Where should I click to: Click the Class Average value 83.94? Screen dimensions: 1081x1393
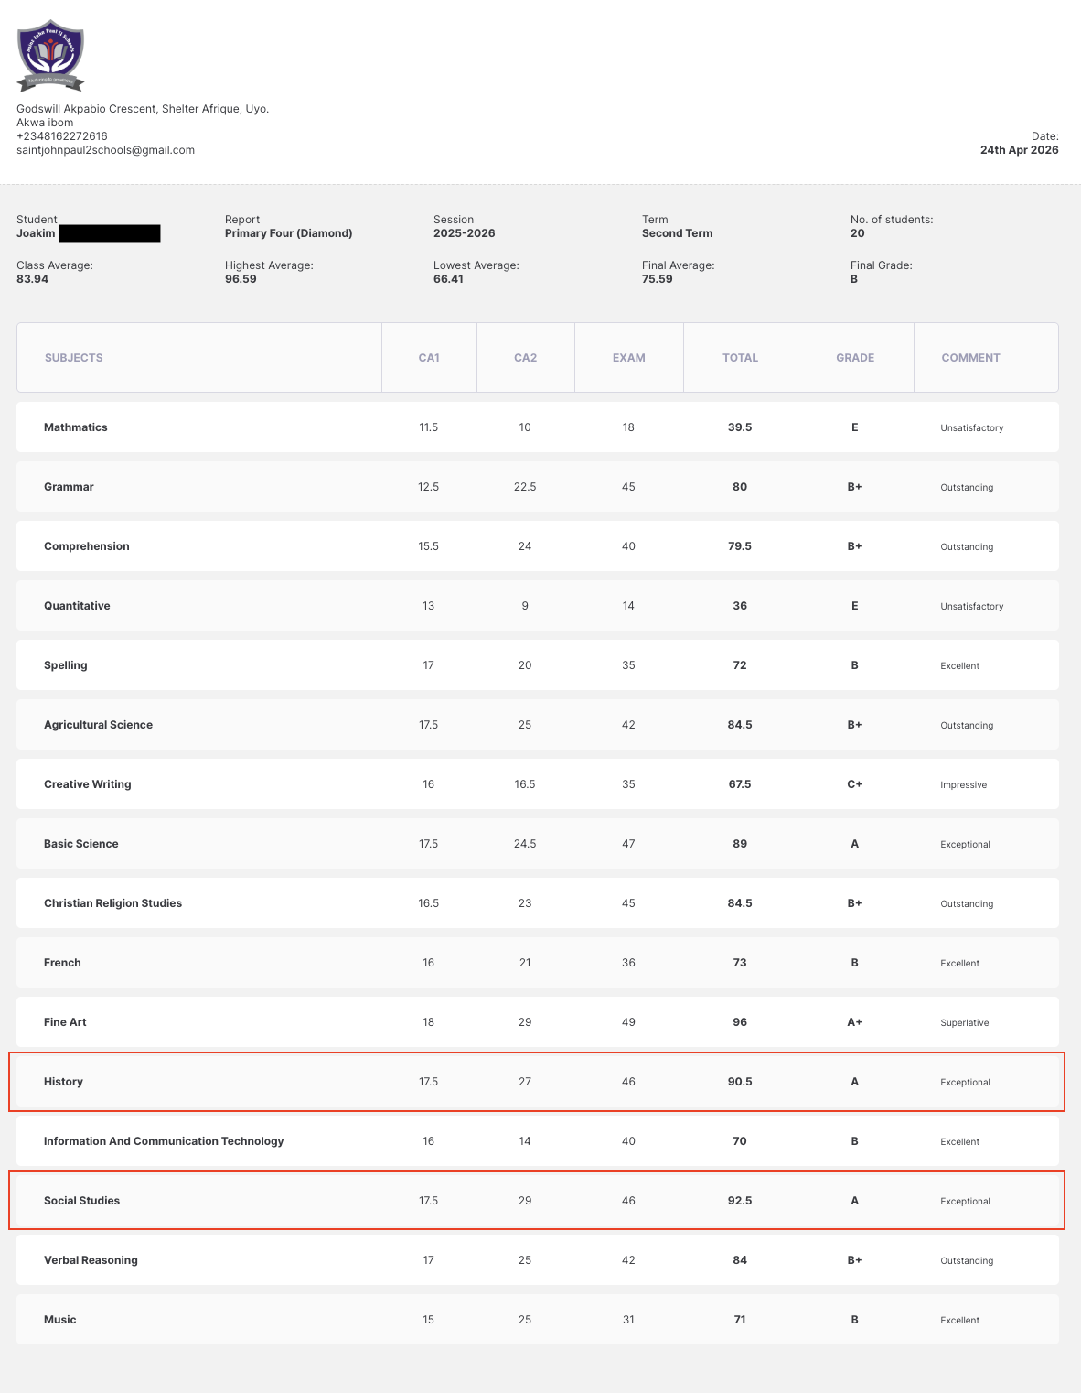(33, 279)
